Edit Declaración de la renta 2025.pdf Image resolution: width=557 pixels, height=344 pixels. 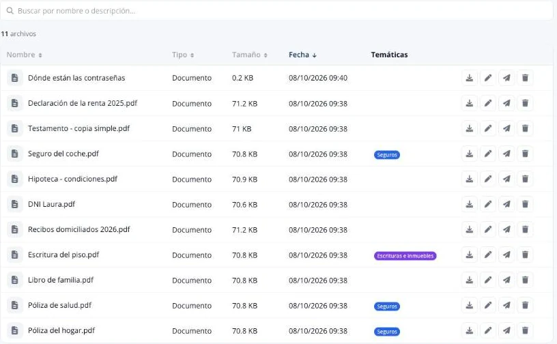pyautogui.click(x=488, y=103)
